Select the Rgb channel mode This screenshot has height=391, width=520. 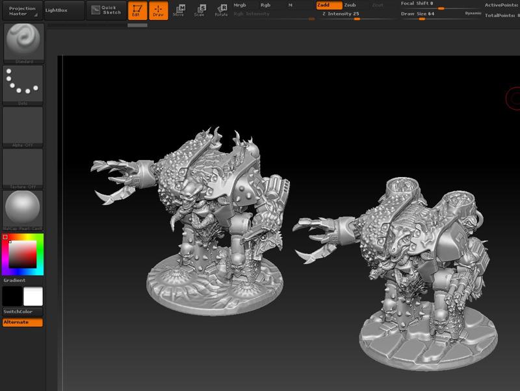(x=265, y=5)
